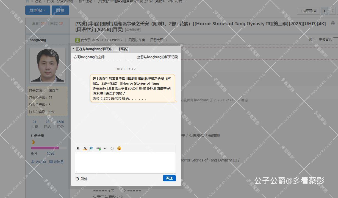
Task: Send the message with 发送 button
Action: click(x=169, y=178)
